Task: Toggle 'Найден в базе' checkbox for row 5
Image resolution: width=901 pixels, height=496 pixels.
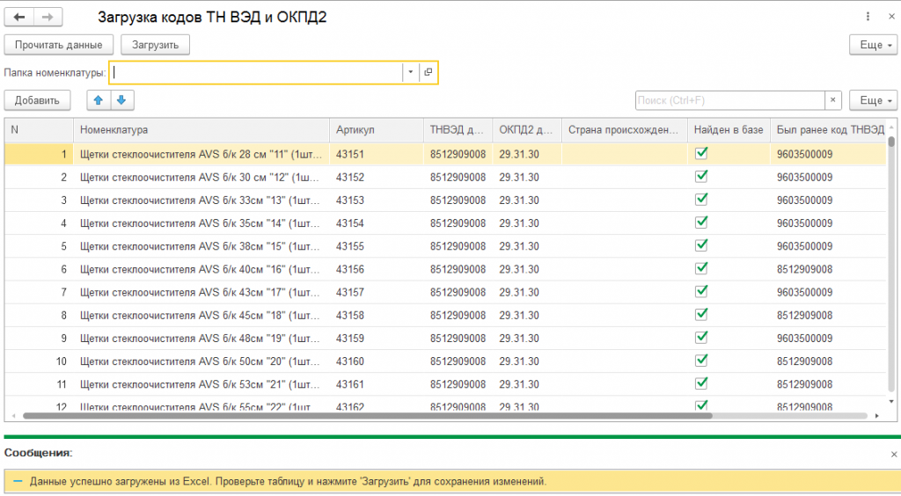Action: (701, 245)
